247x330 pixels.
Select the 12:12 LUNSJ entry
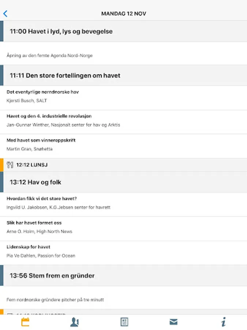pos(32,165)
